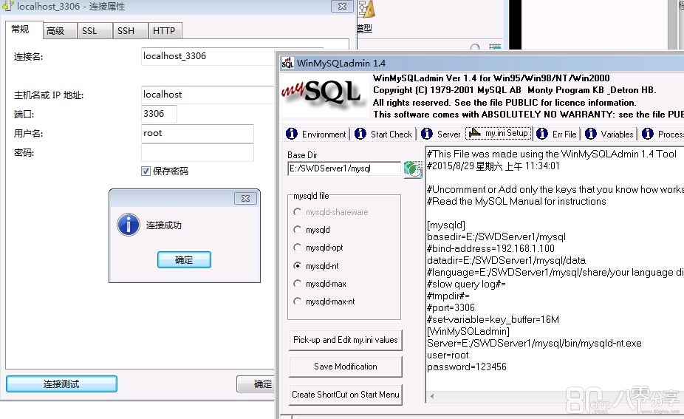Viewport: 684px width, 419px height.
Task: Click the empty 密码 password field
Action: click(197, 152)
